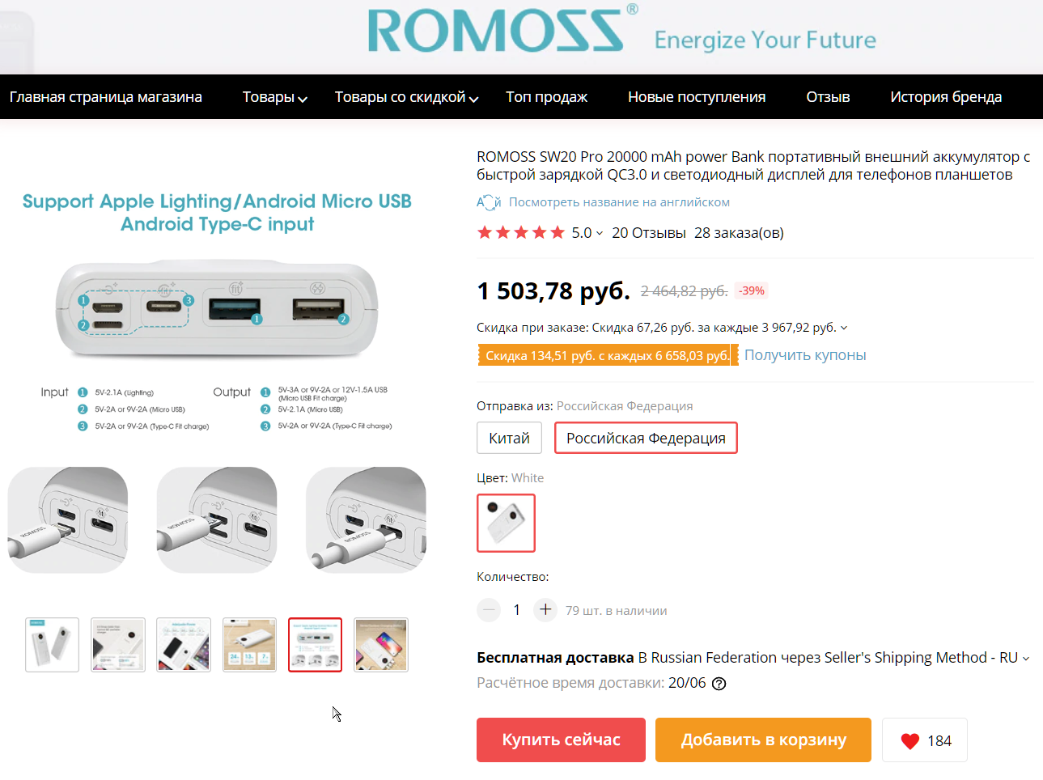The width and height of the screenshot is (1043, 780).
Task: Click the red heart wishlist icon
Action: pos(910,740)
